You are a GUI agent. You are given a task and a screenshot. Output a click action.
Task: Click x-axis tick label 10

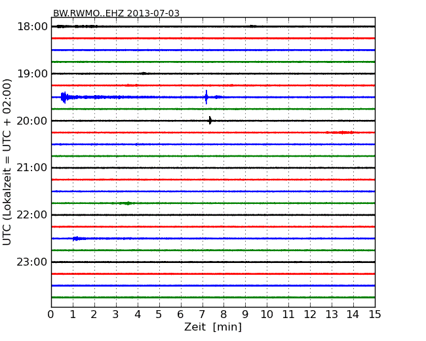pyautogui.click(x=267, y=315)
